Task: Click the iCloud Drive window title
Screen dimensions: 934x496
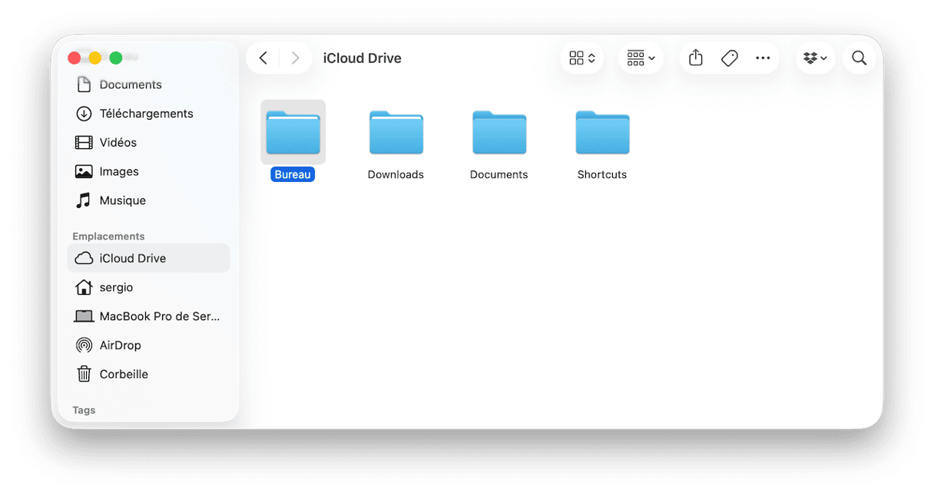Action: click(363, 58)
